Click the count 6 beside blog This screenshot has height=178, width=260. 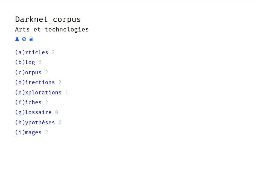40,62
